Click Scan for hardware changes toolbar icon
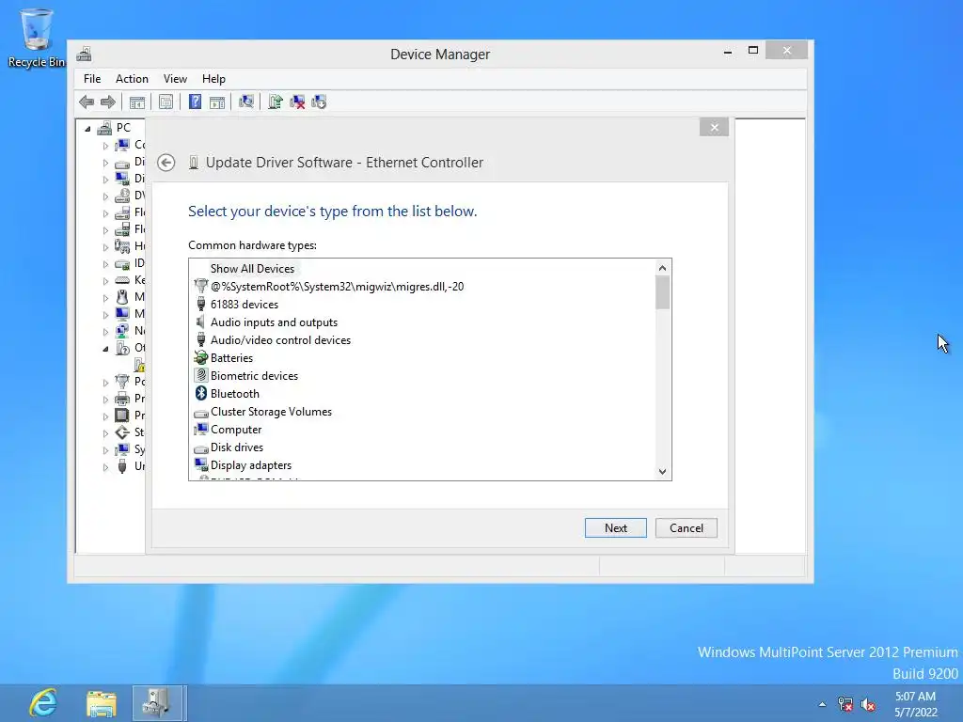963x722 pixels. click(246, 102)
